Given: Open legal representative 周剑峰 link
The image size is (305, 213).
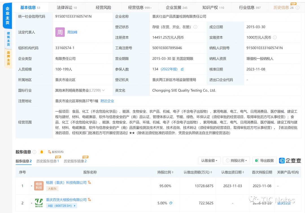Looking at the screenshot, I should tap(72, 32).
